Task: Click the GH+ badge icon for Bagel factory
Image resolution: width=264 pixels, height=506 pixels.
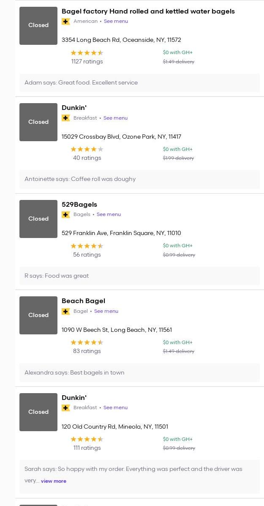Action: (66, 22)
